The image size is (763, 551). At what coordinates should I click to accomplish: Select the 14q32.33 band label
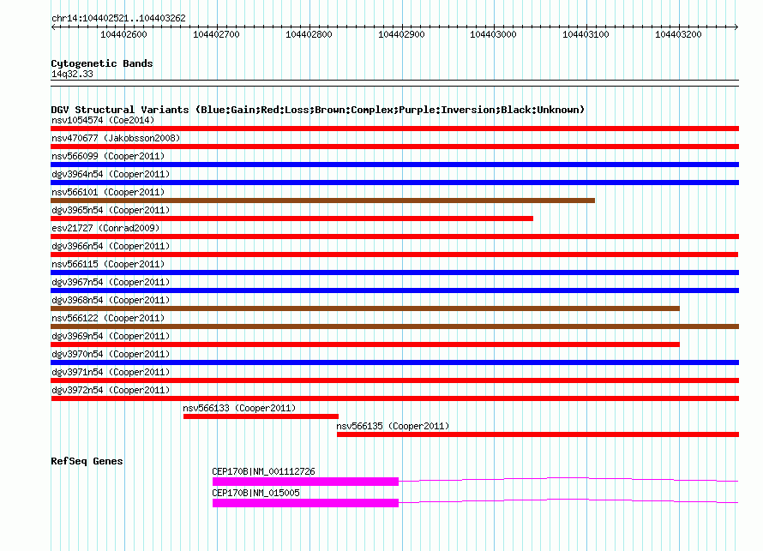tap(72, 74)
